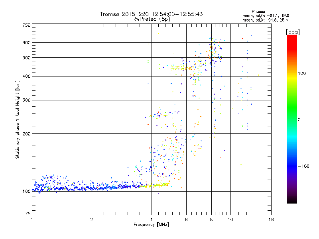This screenshot has width=319, height=239.
Task: Click the "Phases" heading text
Action: click(x=258, y=12)
